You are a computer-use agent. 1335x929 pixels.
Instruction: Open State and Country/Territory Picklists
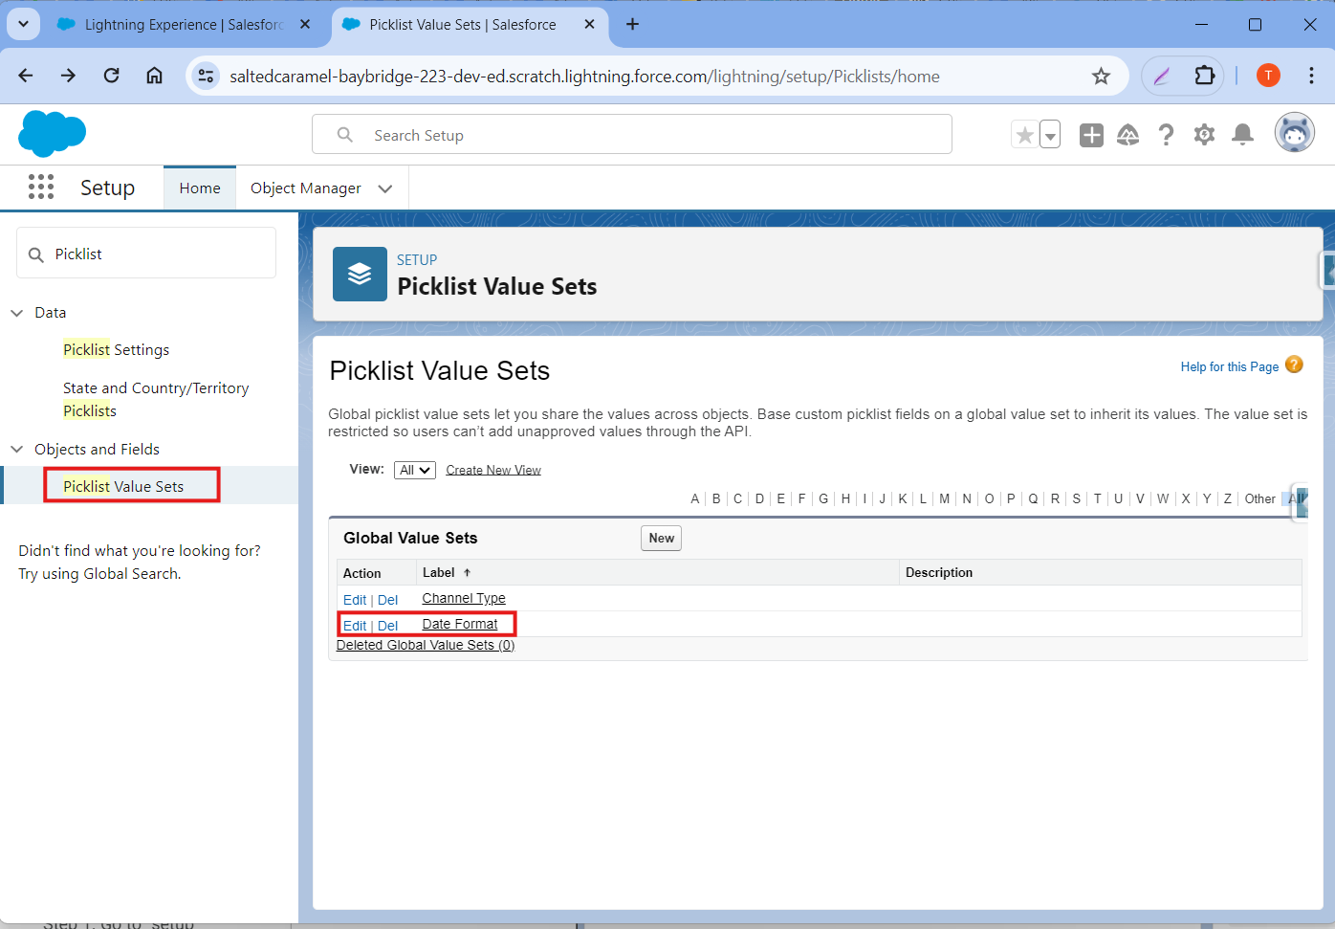point(156,400)
